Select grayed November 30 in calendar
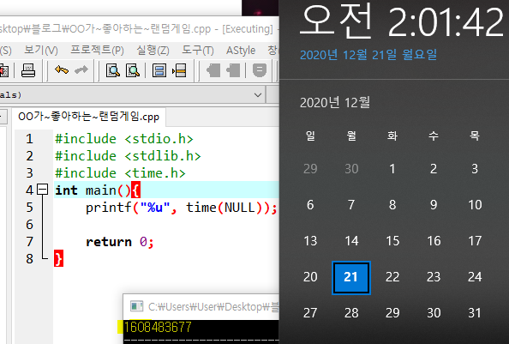509x344 pixels. coord(351,169)
